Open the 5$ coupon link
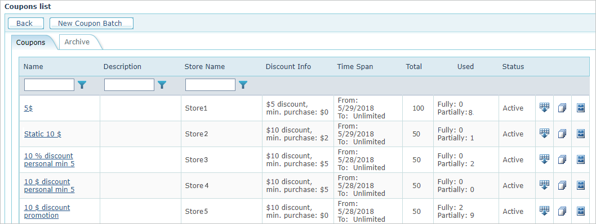This screenshot has width=596, height=224. [x=29, y=108]
